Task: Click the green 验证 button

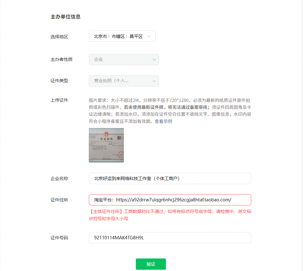Action: pyautogui.click(x=151, y=264)
